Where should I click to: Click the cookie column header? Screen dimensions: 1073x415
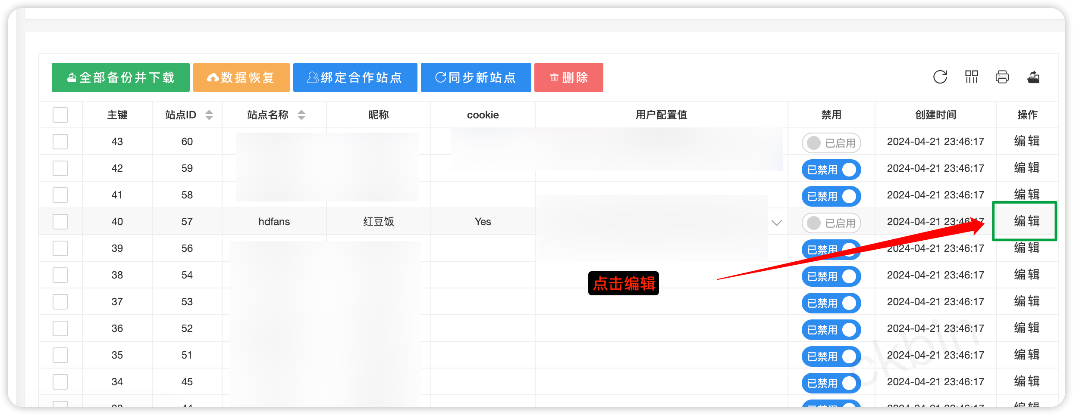point(483,115)
